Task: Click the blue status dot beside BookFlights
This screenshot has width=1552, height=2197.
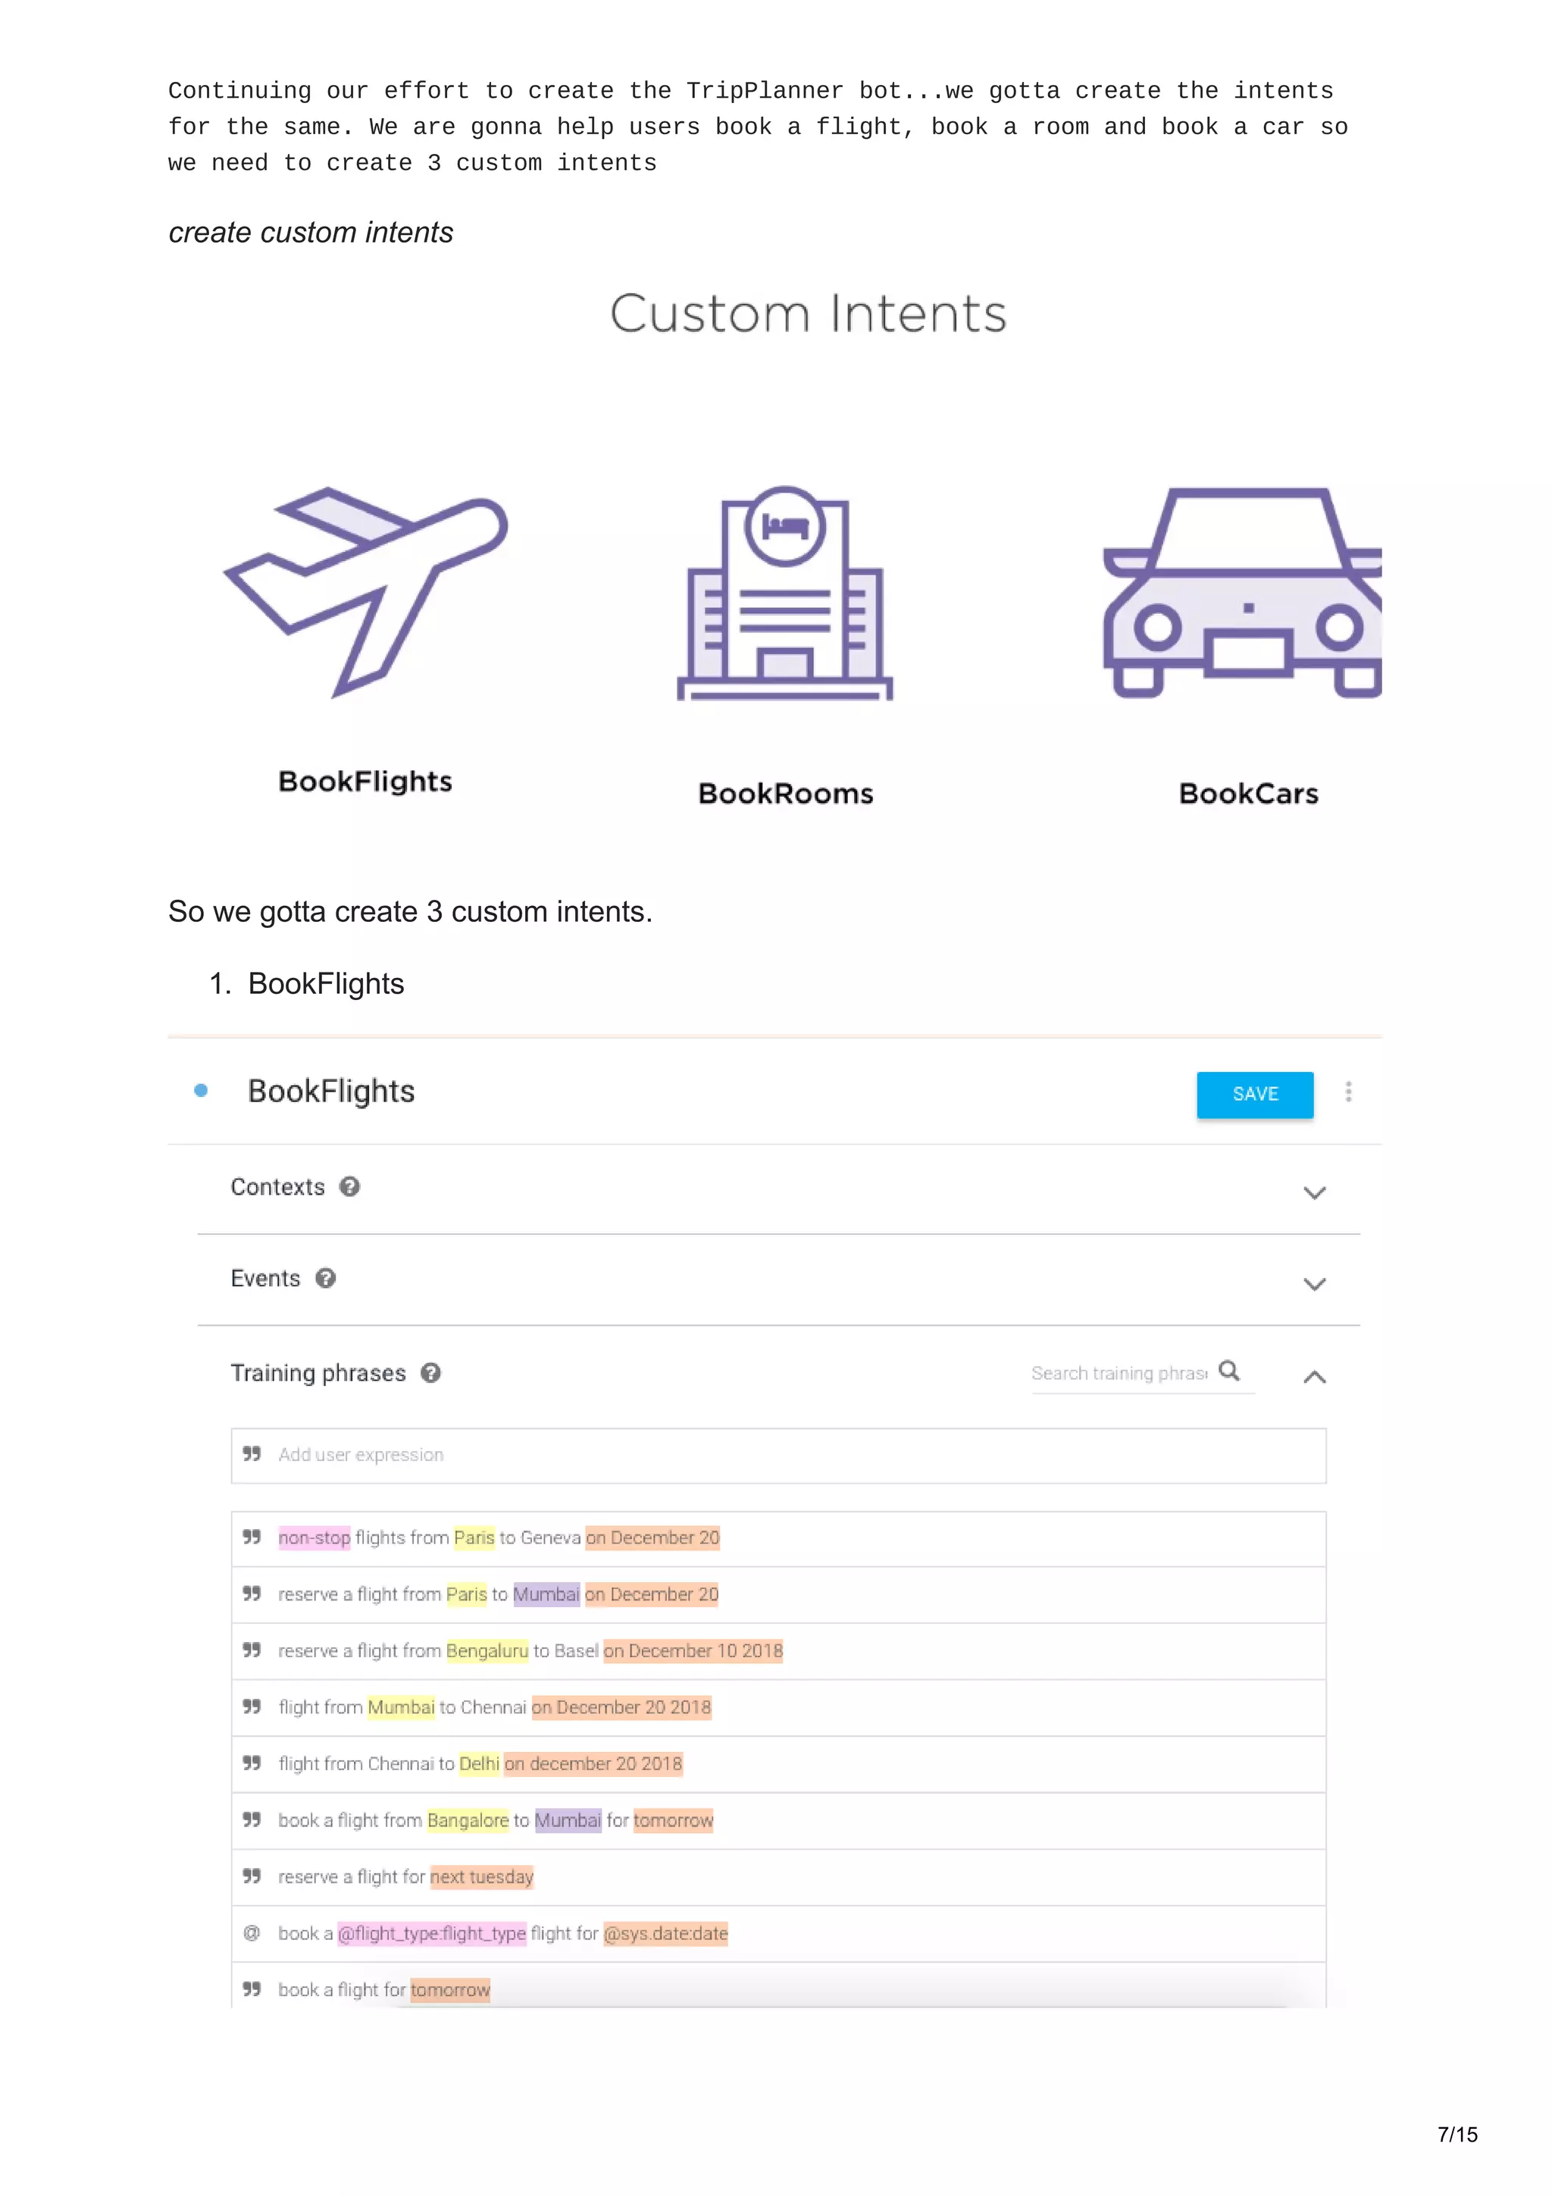Action: [x=201, y=1090]
